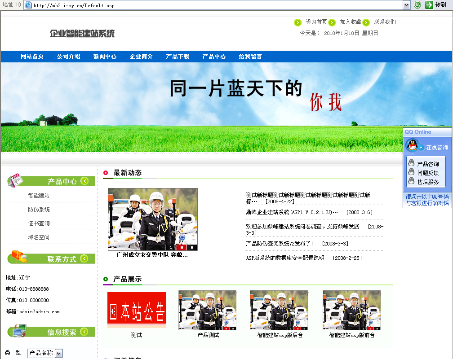Screen dimensions: 453x359
Task: Click the 售后服务 penguin icon
Action: click(411, 180)
